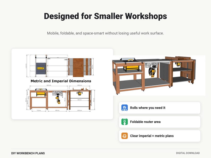Select the 'Foldable router area' card
Screen dimensions: 211x158
tap(160, 122)
